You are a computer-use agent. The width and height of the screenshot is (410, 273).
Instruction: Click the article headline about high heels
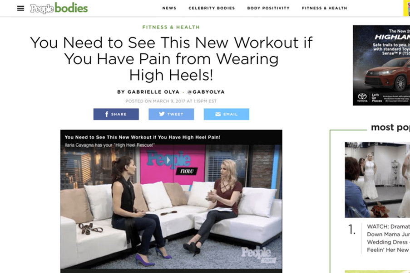[x=171, y=59]
